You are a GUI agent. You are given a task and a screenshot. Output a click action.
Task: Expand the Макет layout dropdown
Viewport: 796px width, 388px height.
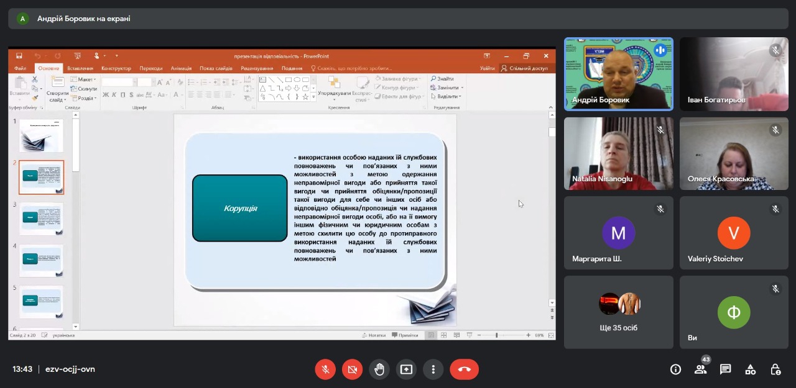(83, 79)
